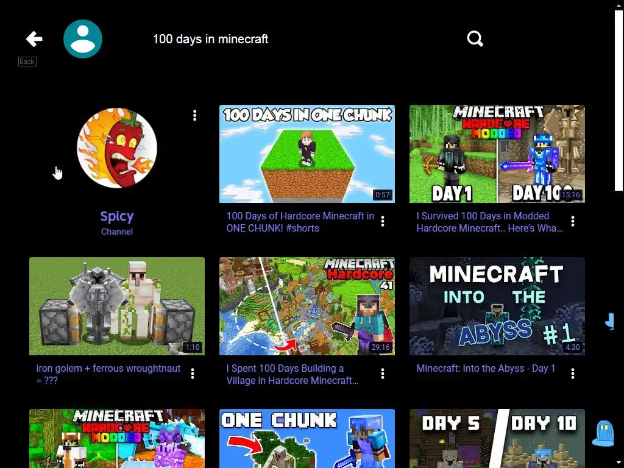Viewport: 624px width, 468px height.
Task: Open title 'I Survived 100 Days in Modded Hardcore'
Action: 489,222
